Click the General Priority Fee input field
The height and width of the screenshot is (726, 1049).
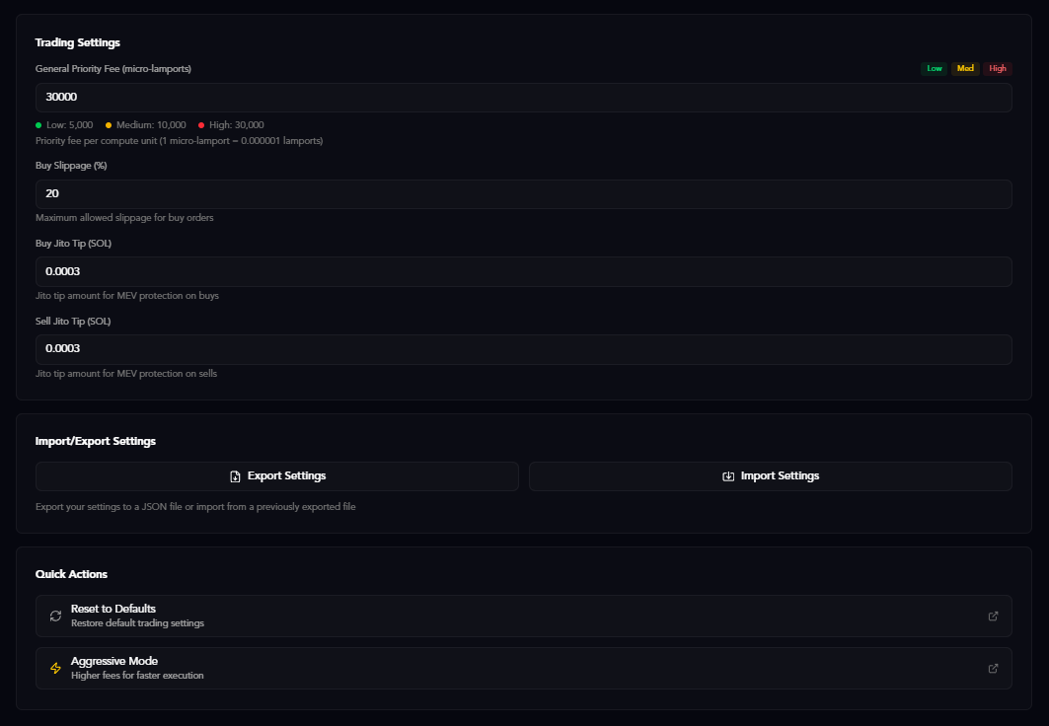pyautogui.click(x=523, y=97)
